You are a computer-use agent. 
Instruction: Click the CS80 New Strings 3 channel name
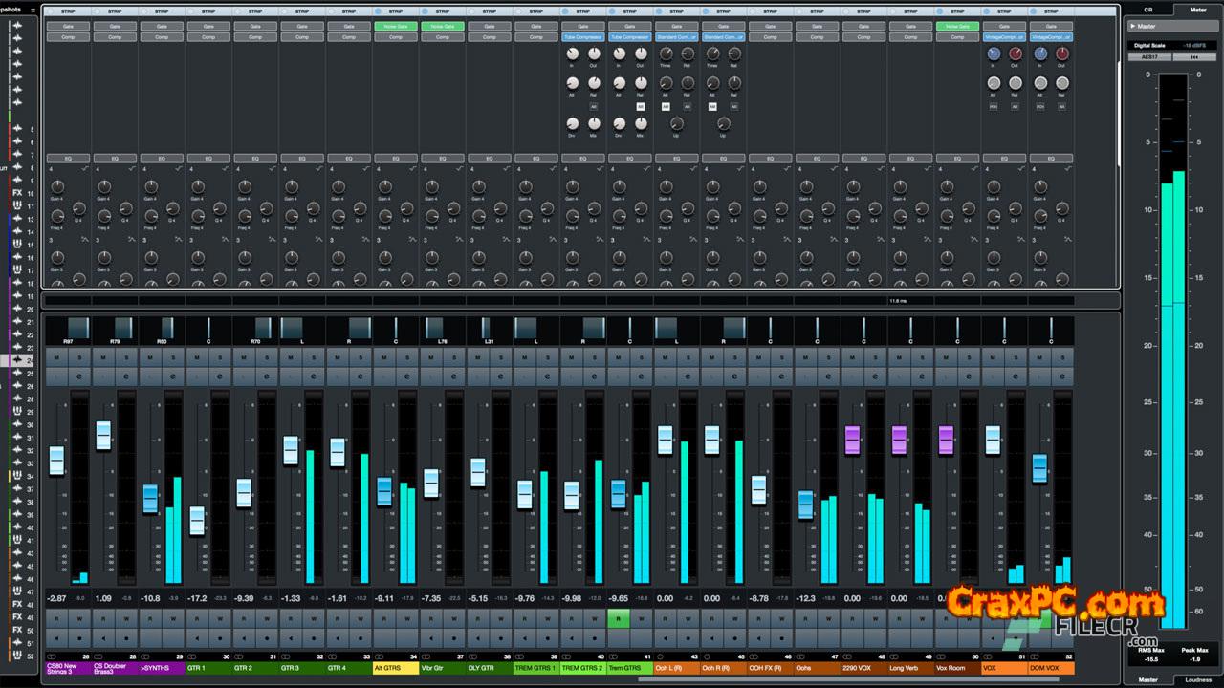click(x=67, y=669)
